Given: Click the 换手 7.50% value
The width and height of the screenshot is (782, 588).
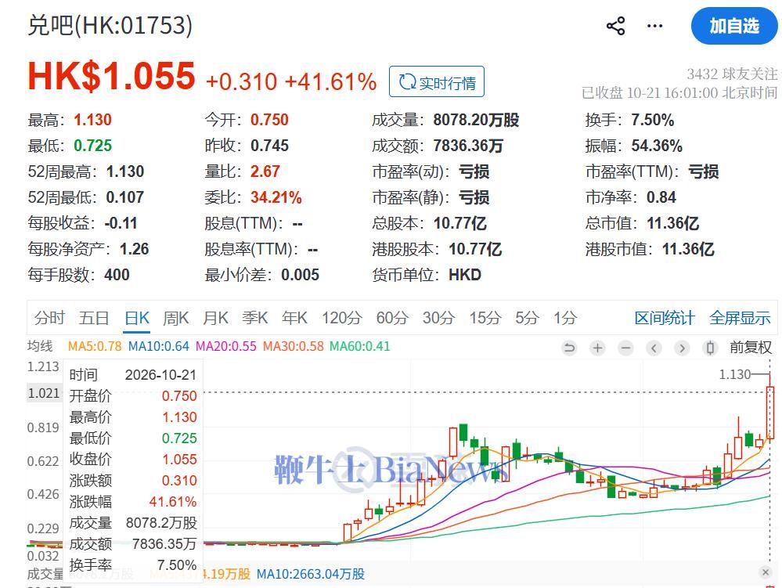Looking at the screenshot, I should point(652,120).
